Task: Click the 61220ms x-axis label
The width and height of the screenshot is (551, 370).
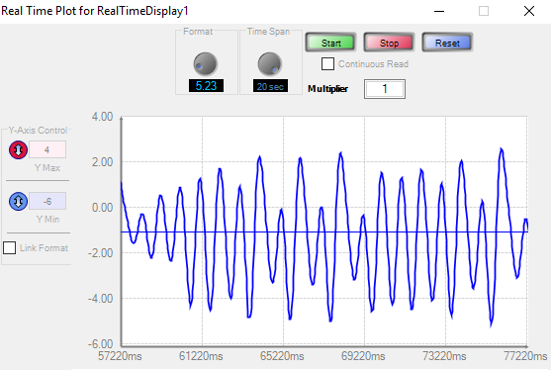Action: pyautogui.click(x=201, y=356)
